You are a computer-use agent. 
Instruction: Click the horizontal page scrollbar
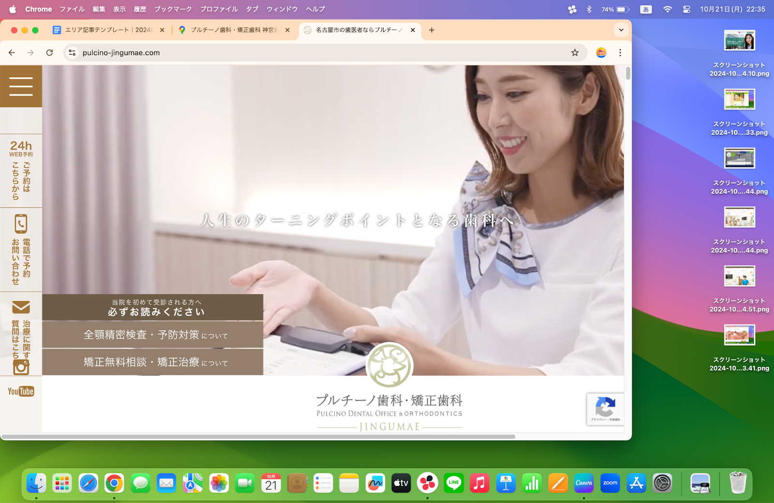tap(259, 437)
